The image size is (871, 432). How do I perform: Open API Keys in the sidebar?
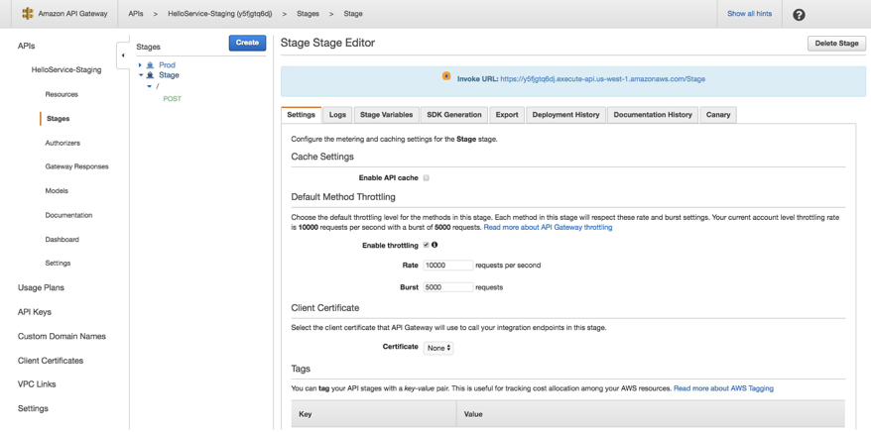pyautogui.click(x=35, y=312)
